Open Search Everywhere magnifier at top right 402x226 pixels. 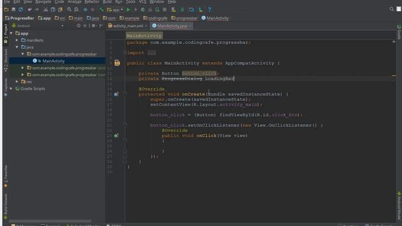click(391, 9)
